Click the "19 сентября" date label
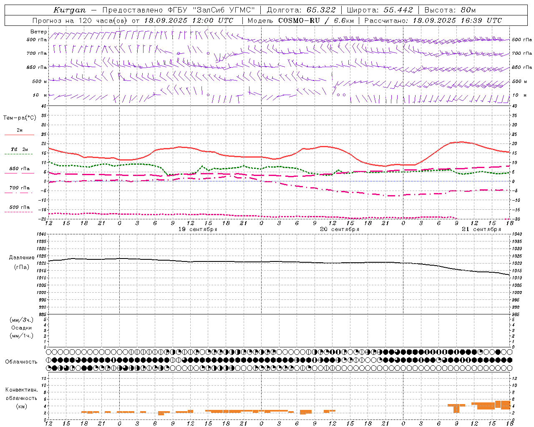 (198, 229)
